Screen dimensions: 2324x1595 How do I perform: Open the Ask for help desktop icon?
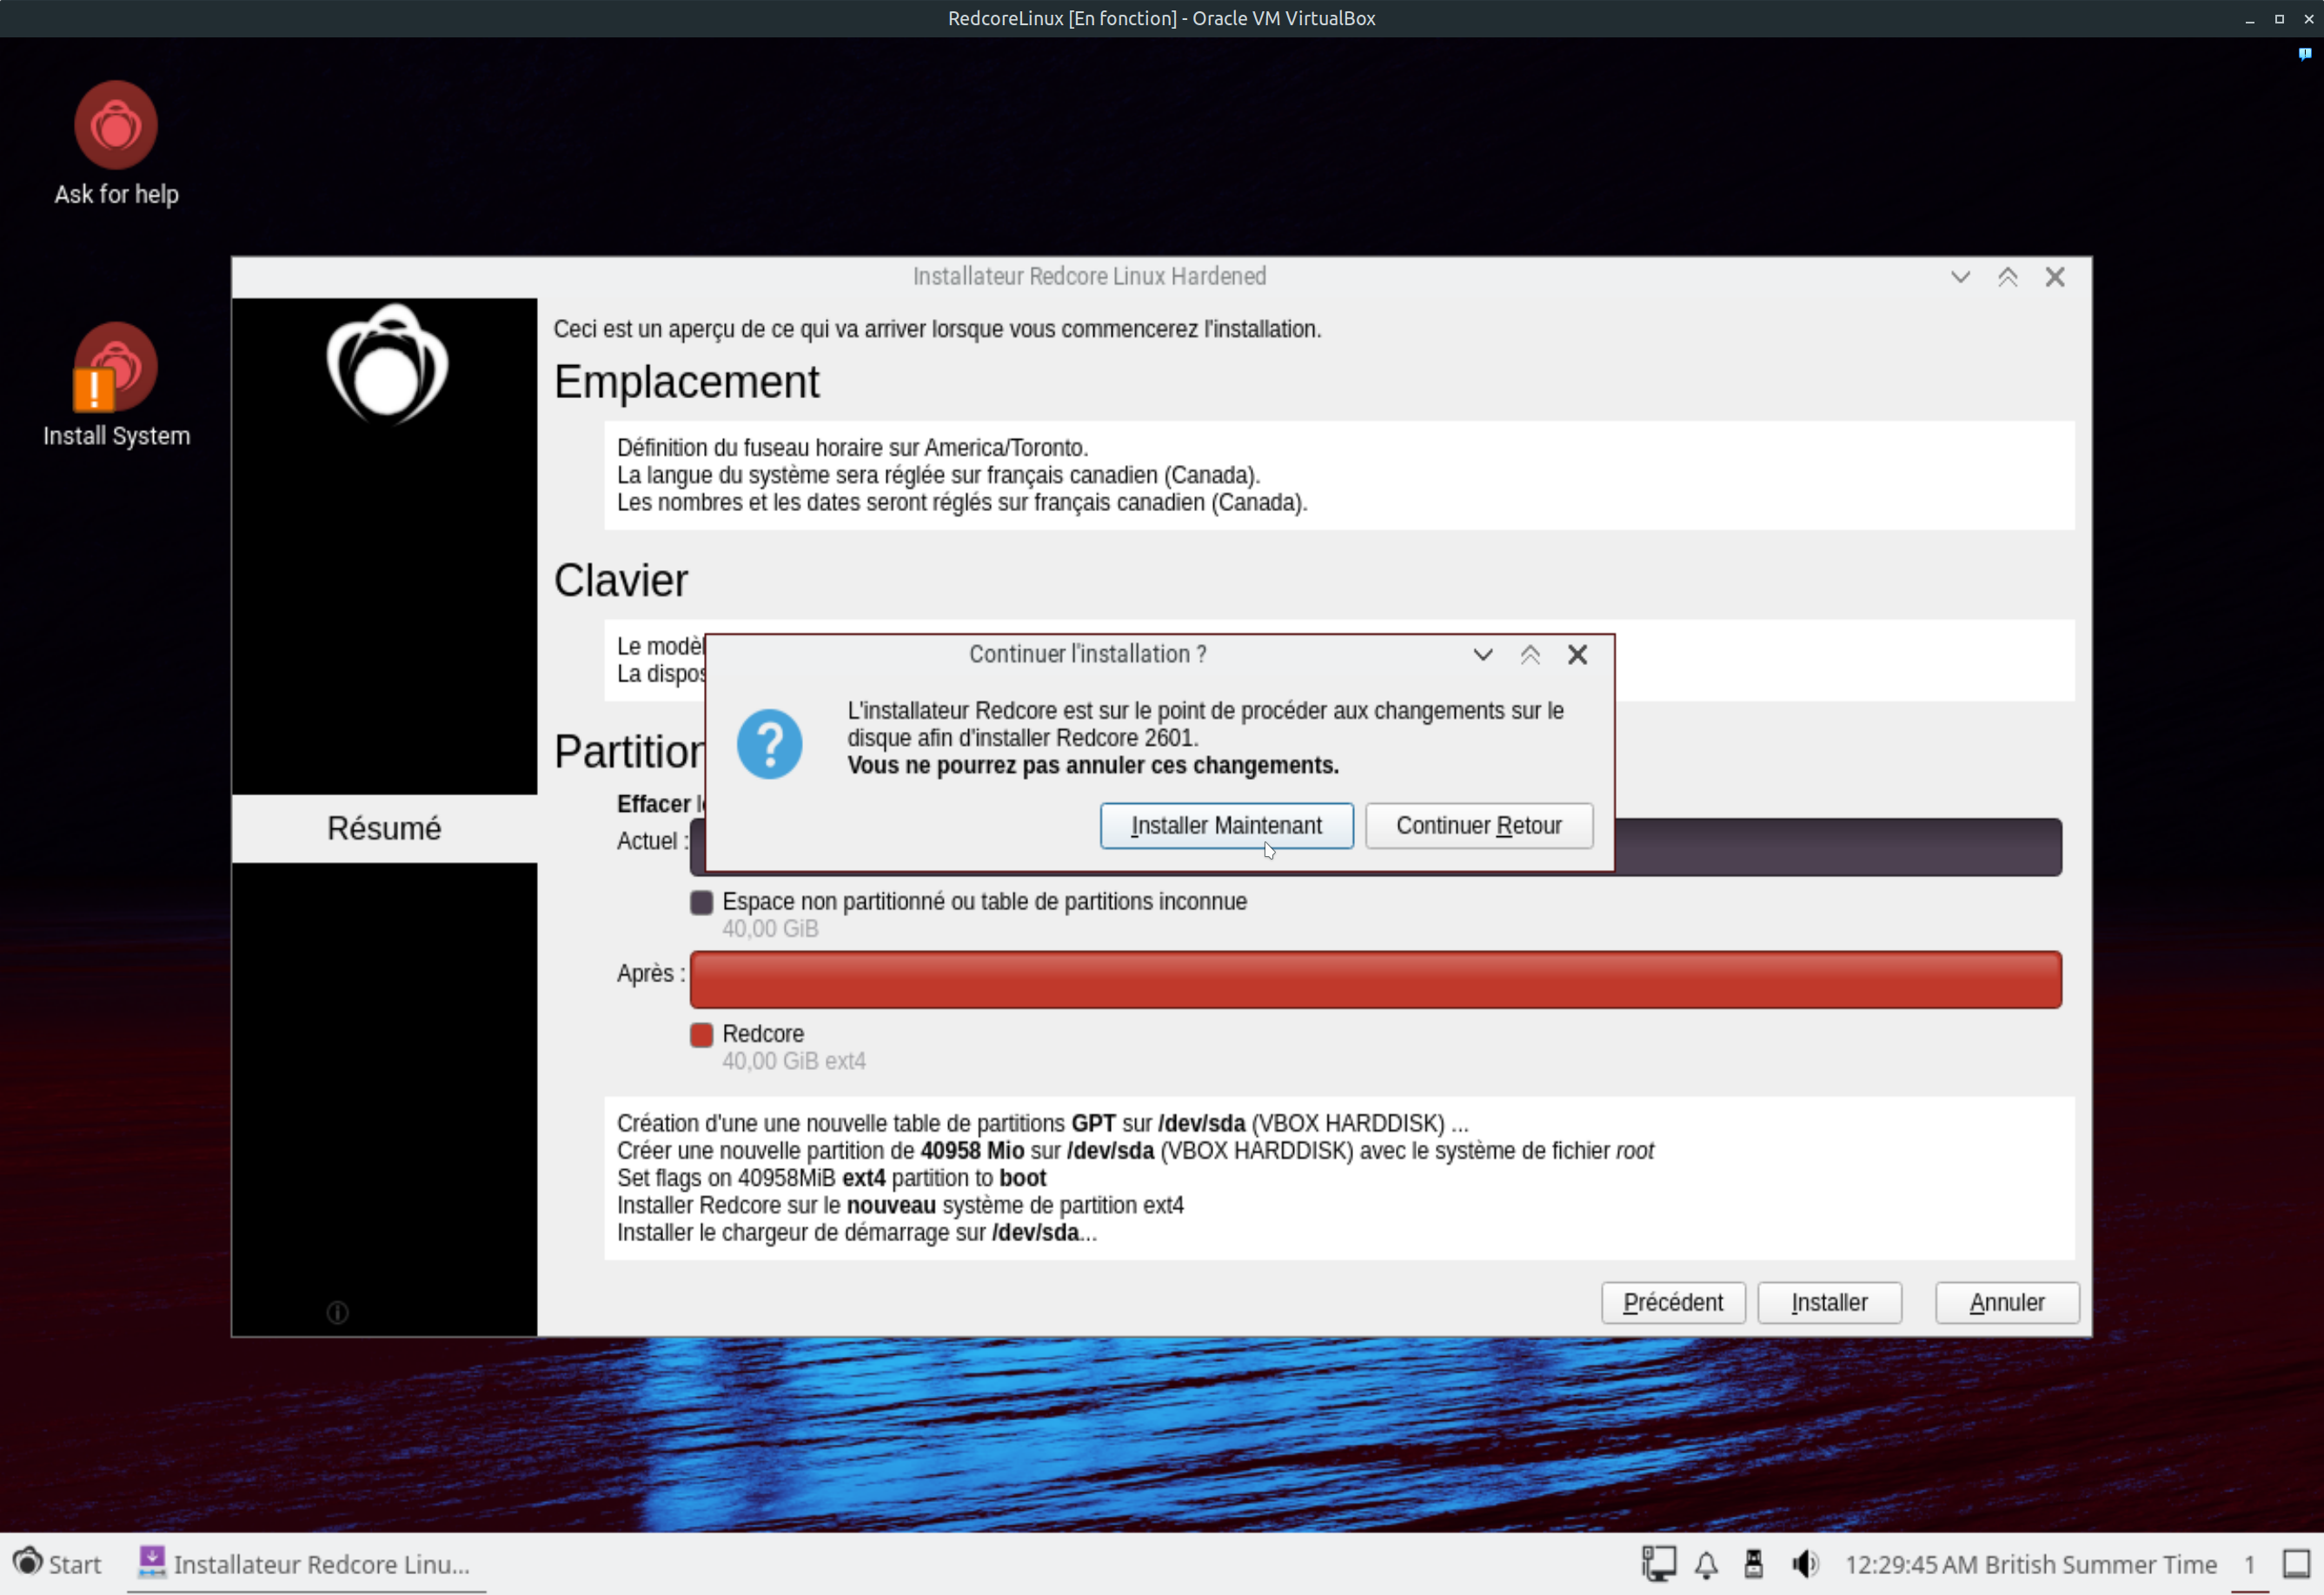(116, 126)
